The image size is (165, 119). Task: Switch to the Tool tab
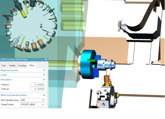pos(3,65)
